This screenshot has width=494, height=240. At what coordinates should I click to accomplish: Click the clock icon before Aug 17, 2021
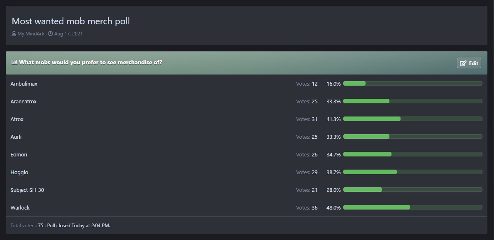click(50, 34)
